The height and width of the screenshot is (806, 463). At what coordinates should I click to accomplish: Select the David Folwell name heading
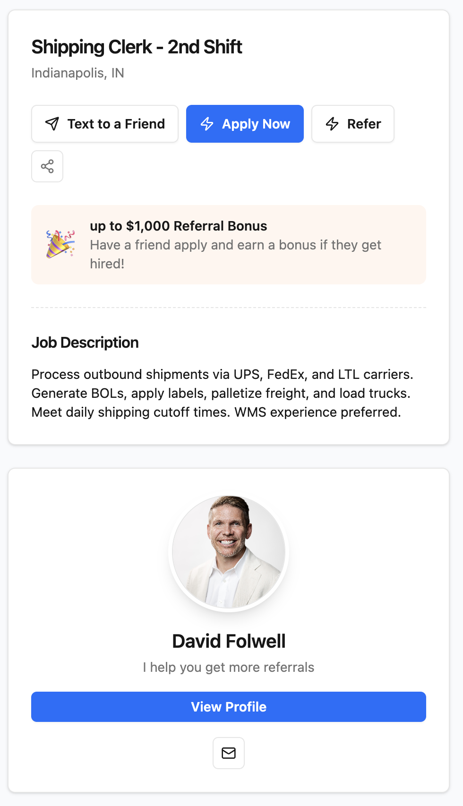point(229,641)
